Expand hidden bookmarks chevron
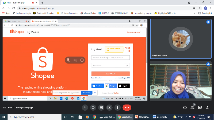 (x=194, y=13)
